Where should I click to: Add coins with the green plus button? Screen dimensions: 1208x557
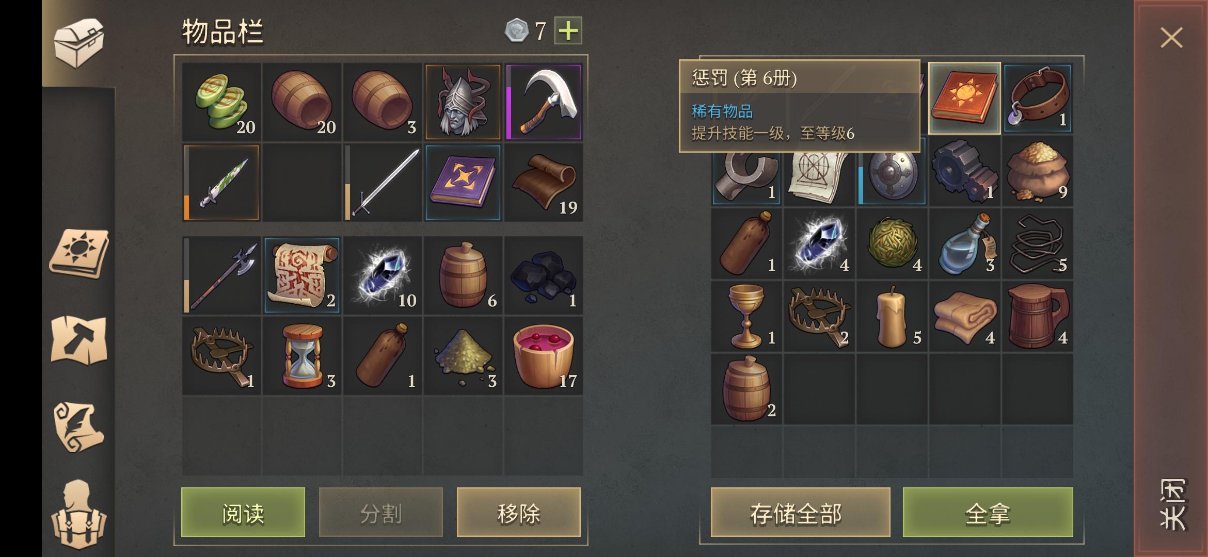coord(568,31)
